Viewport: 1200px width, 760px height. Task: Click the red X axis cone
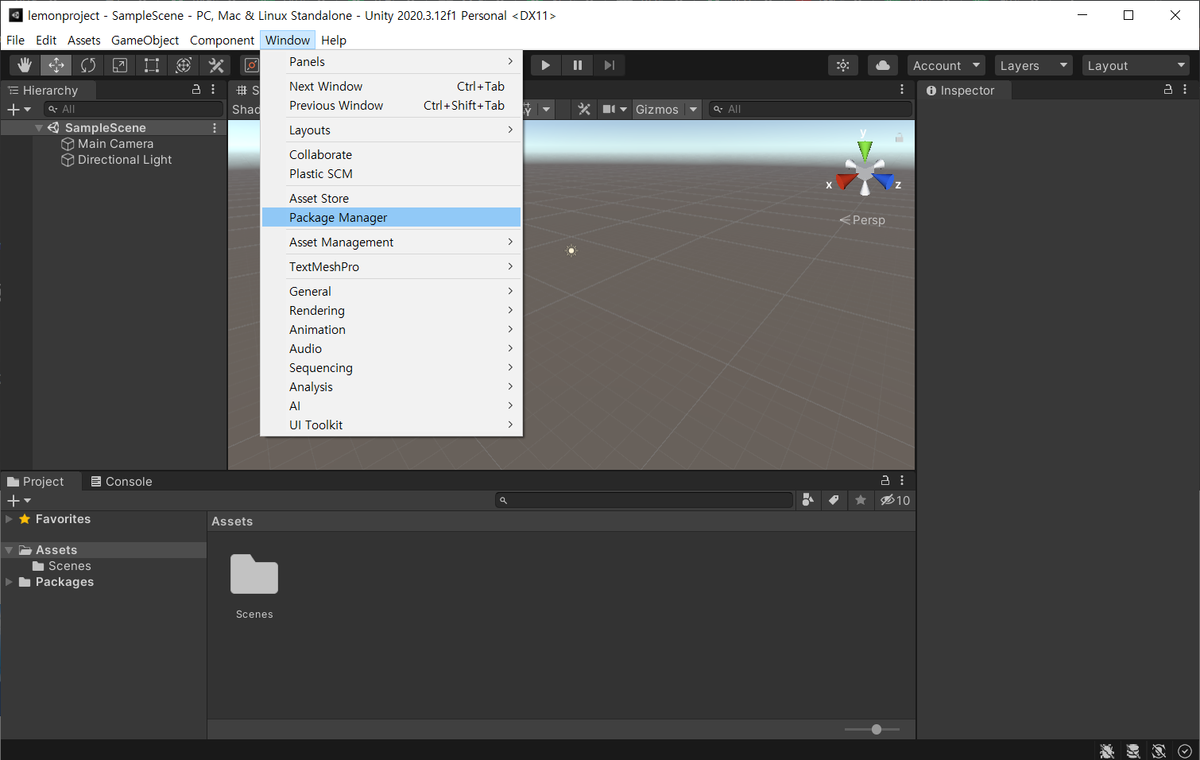tap(846, 182)
